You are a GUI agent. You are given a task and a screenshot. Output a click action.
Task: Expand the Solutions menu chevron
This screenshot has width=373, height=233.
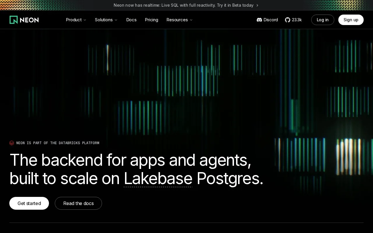point(116,20)
